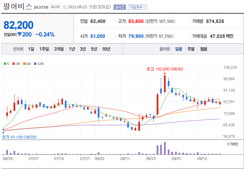Click the 고가 value 83,600

136,21
